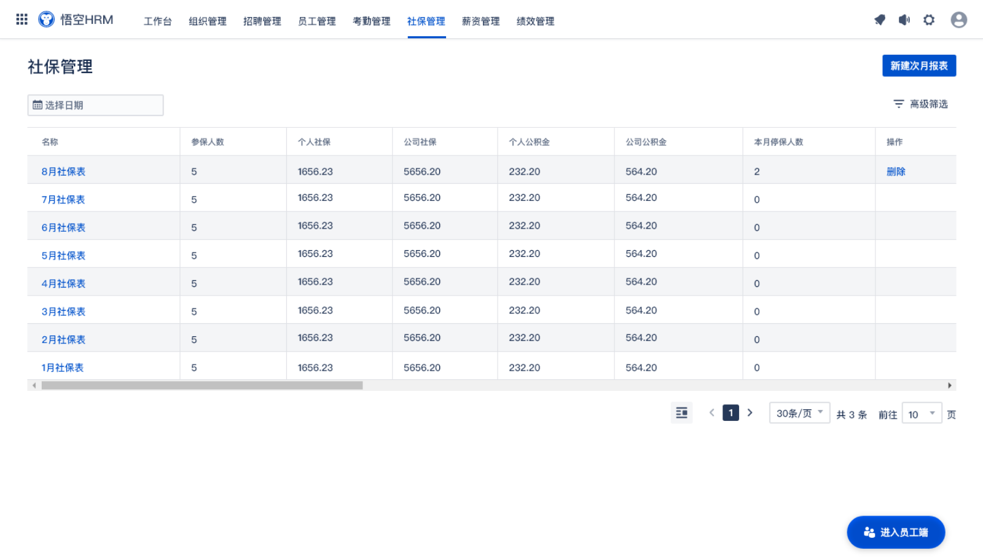Image resolution: width=983 pixels, height=558 pixels.
Task: Click the 个人公积金 column header
Action: pos(529,142)
